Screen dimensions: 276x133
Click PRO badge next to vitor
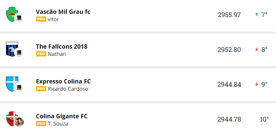pos(41,19)
